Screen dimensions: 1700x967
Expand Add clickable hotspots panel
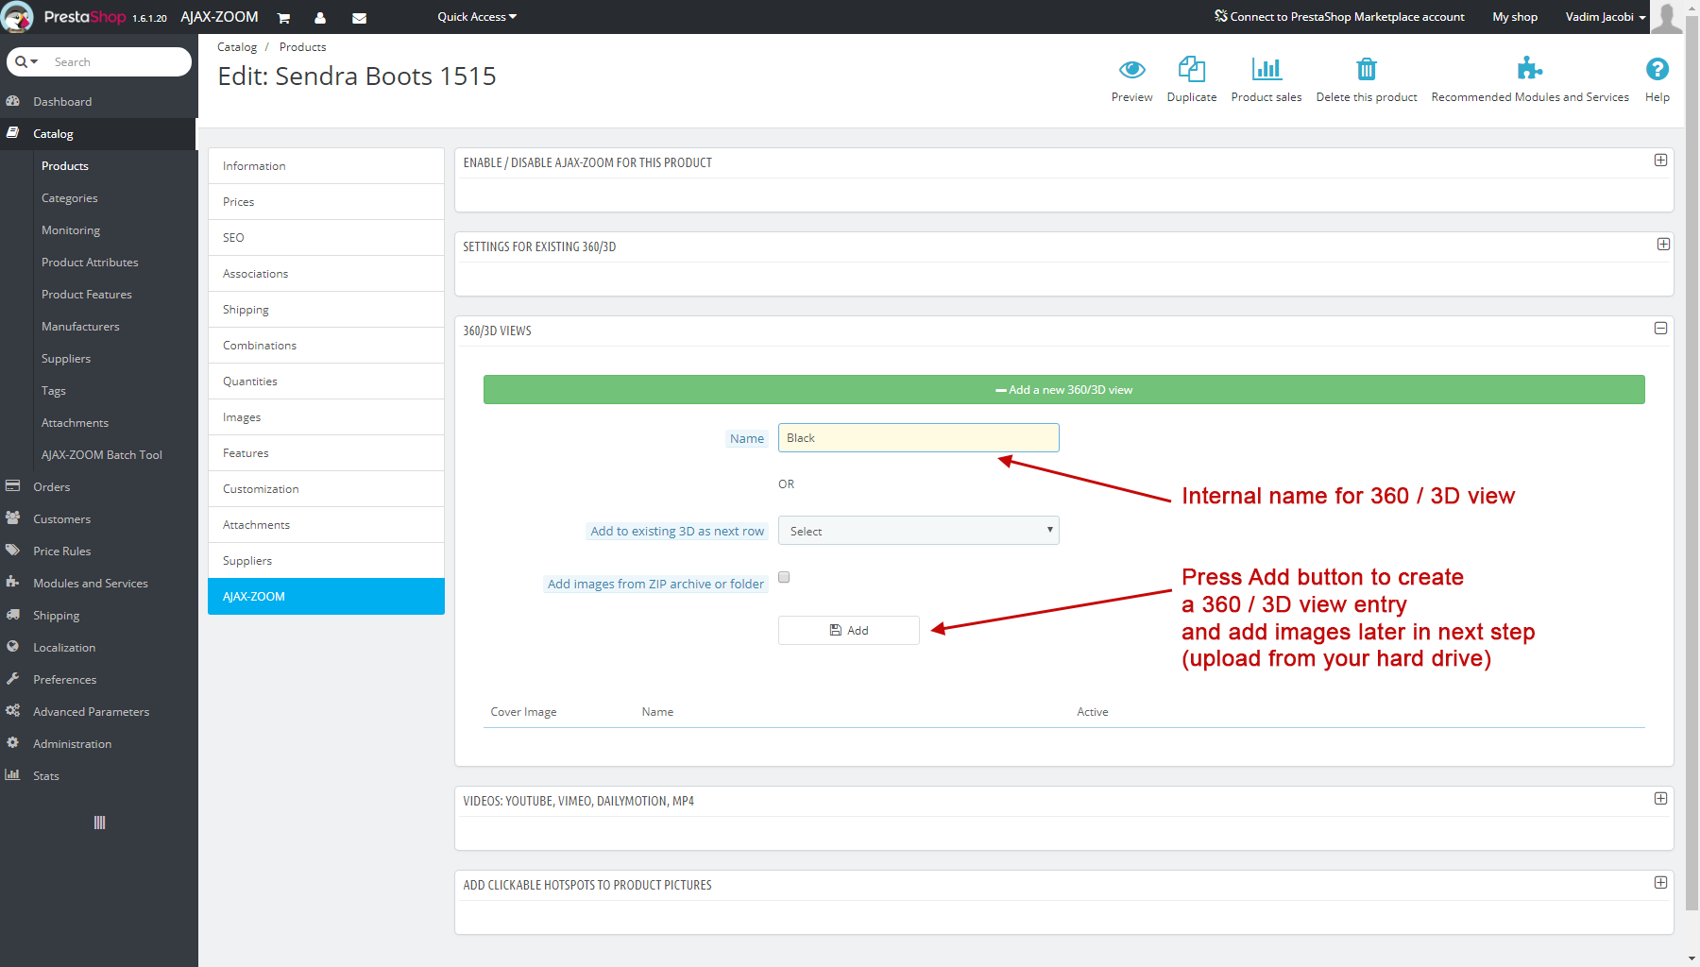[x=1660, y=883]
